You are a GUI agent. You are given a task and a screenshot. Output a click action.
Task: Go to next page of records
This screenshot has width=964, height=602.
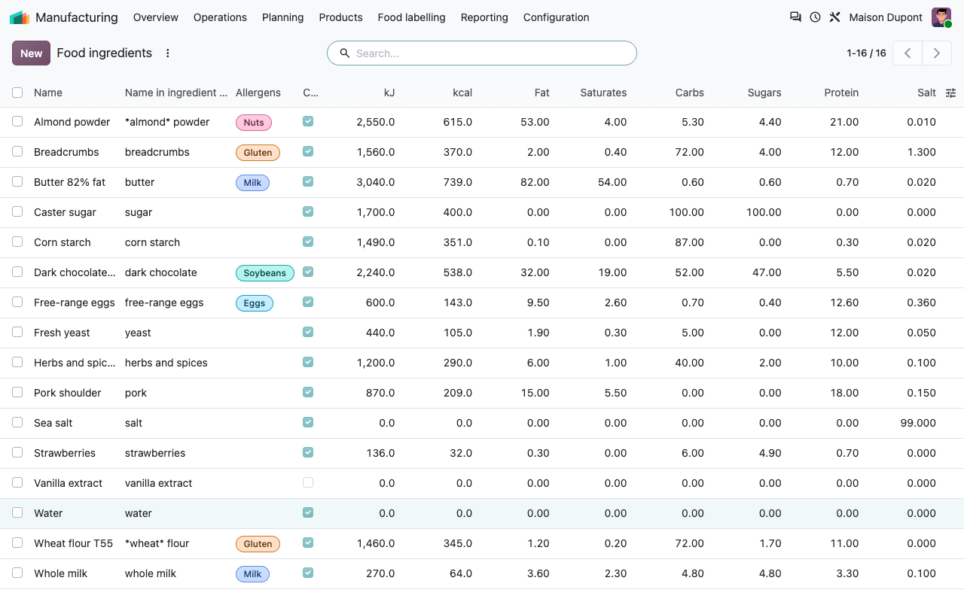936,53
